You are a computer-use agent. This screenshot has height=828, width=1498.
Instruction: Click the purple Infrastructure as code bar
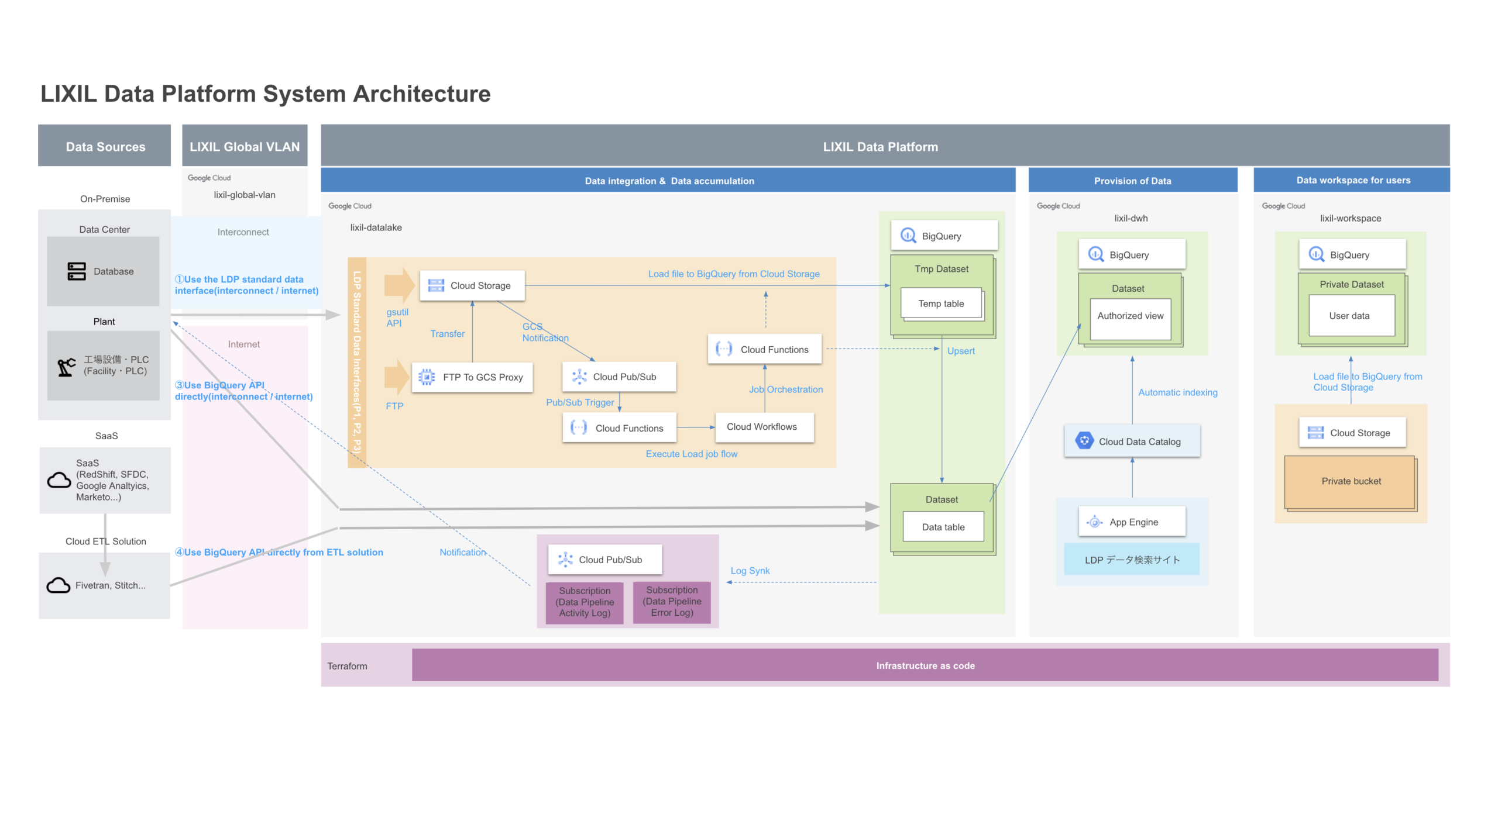(925, 665)
